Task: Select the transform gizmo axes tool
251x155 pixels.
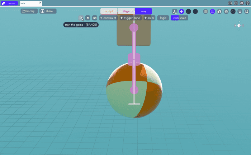Action: point(175,11)
